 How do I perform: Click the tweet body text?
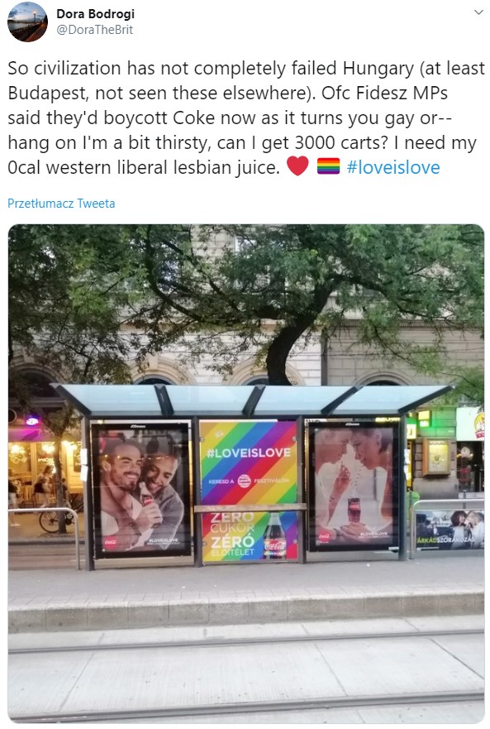[246, 118]
